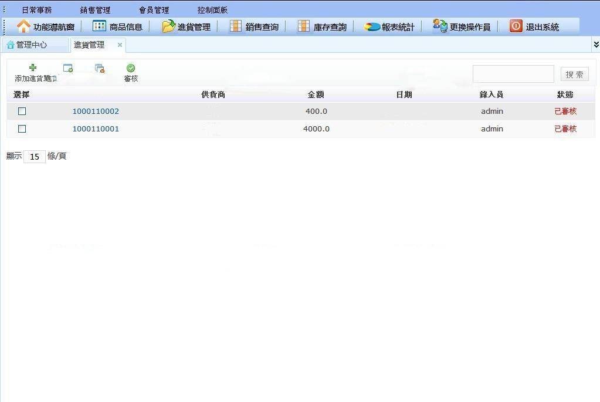600x402 pixels.
Task: Click the 錄入員 column header
Action: coord(491,94)
